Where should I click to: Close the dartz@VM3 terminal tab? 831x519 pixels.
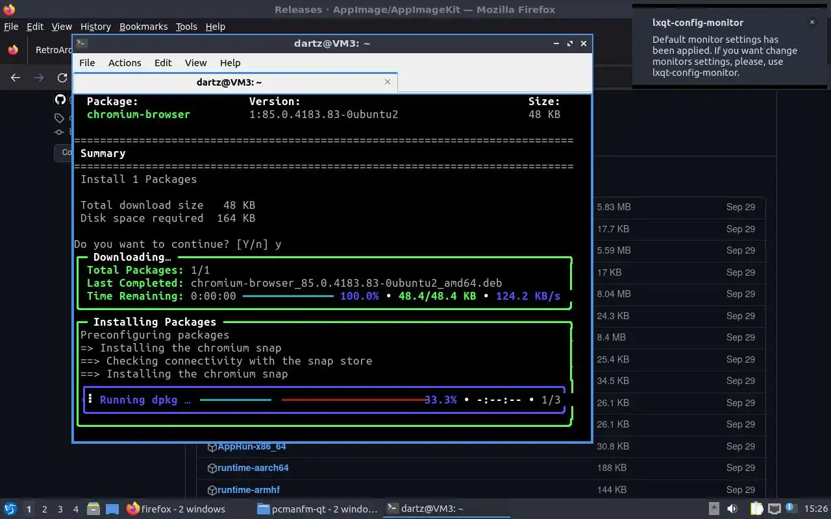(388, 82)
